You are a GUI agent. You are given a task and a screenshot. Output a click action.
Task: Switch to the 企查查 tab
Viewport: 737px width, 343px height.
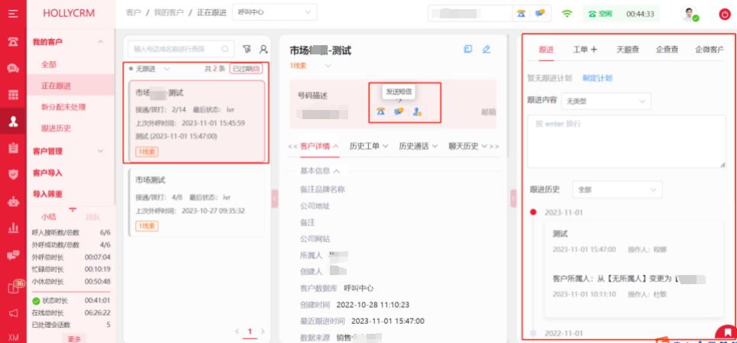[668, 50]
